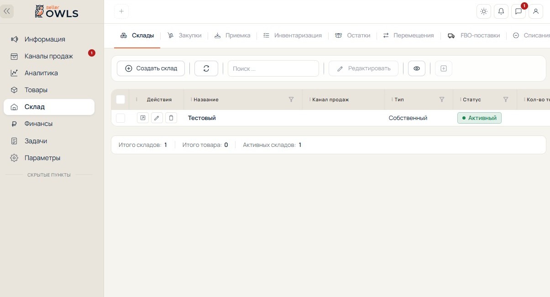The height and width of the screenshot is (297, 550).
Task: Click the Seller OWLS logo
Action: tap(57, 11)
